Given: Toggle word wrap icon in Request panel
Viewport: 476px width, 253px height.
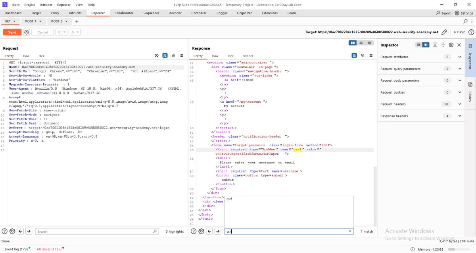Looking at the screenshot, I should click(x=165, y=56).
